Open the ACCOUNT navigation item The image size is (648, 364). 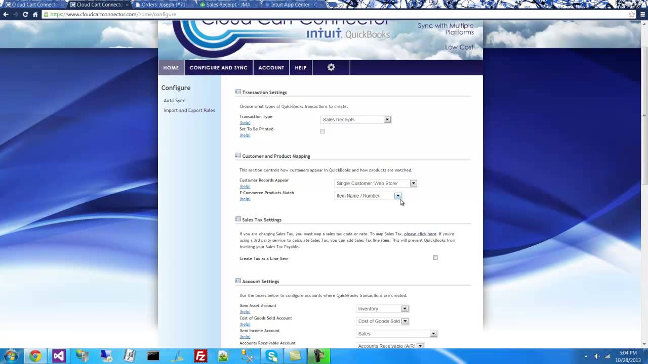(271, 67)
